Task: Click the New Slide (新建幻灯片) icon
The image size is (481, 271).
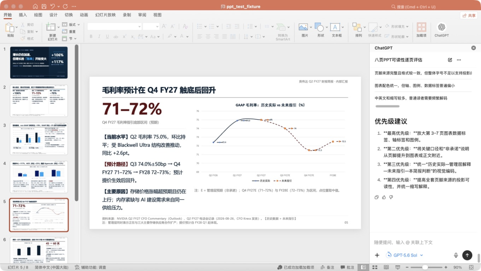Action: click(x=51, y=27)
